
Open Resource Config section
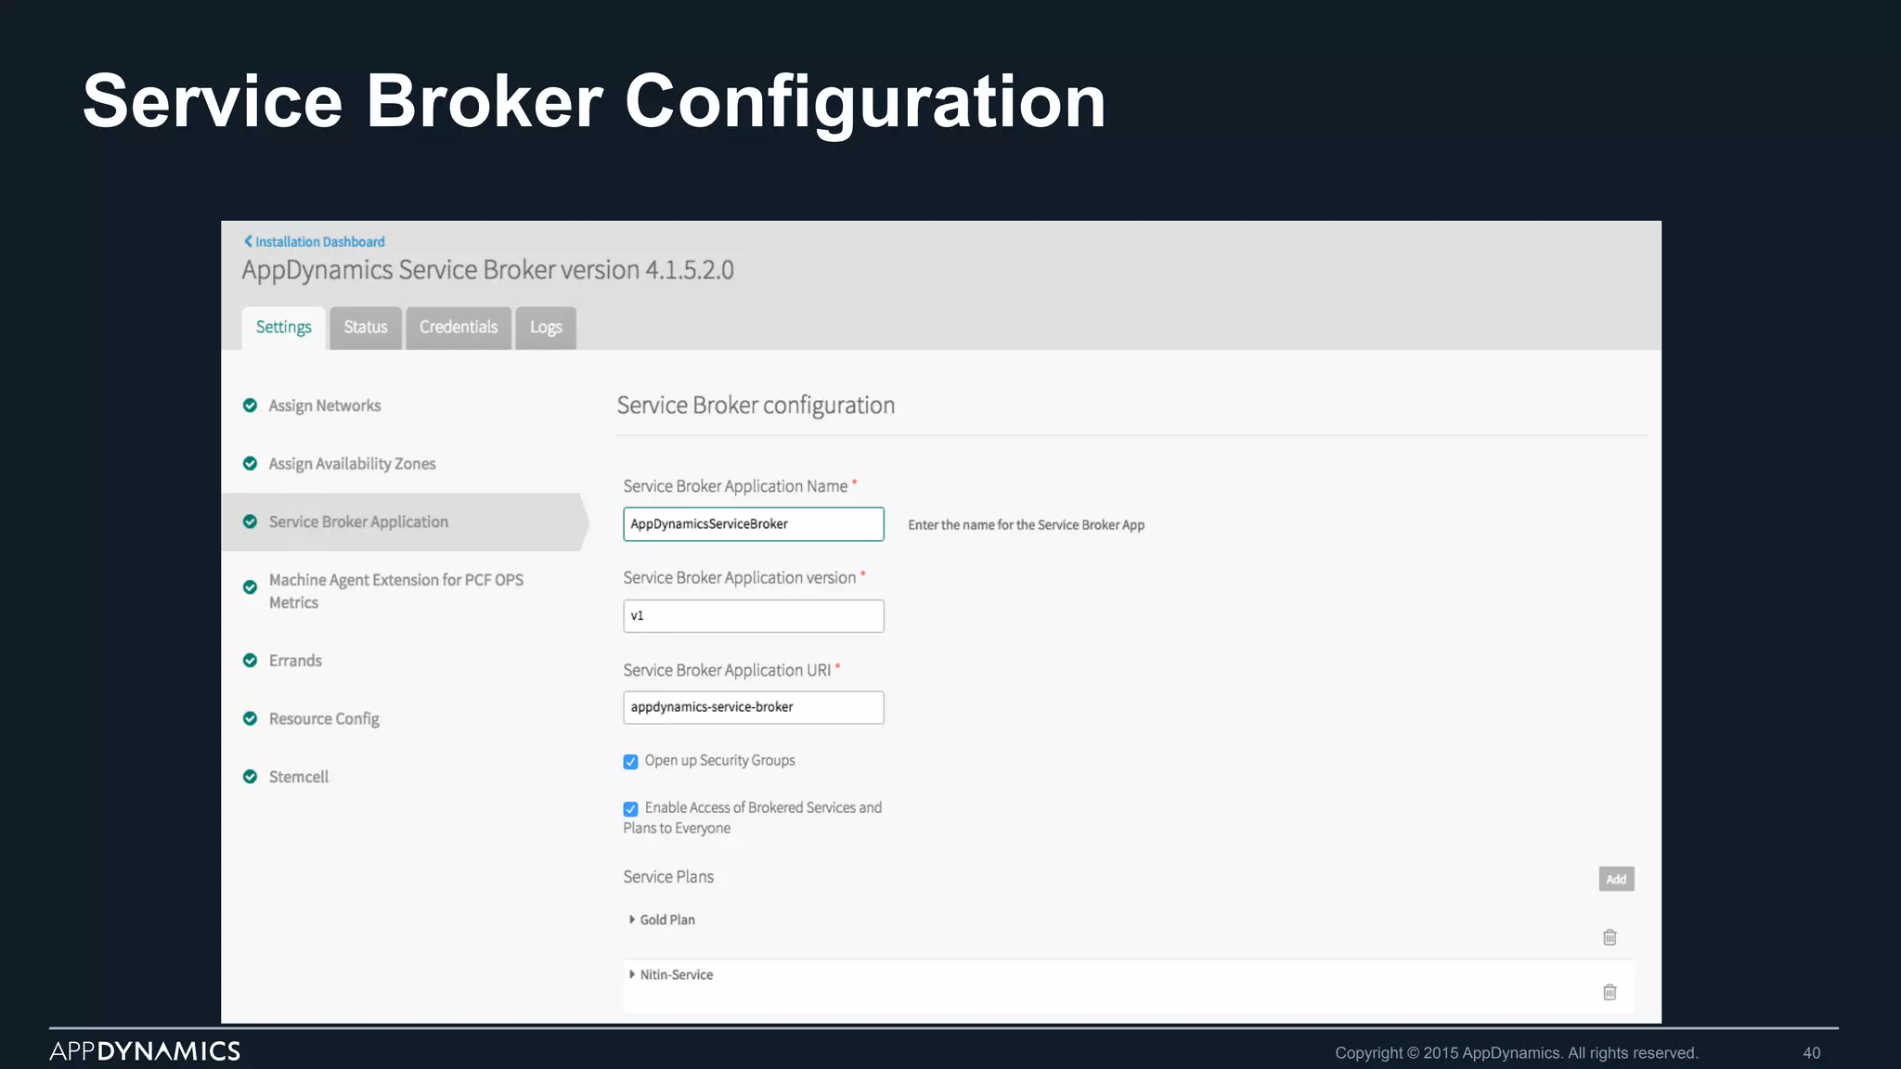pos(324,719)
